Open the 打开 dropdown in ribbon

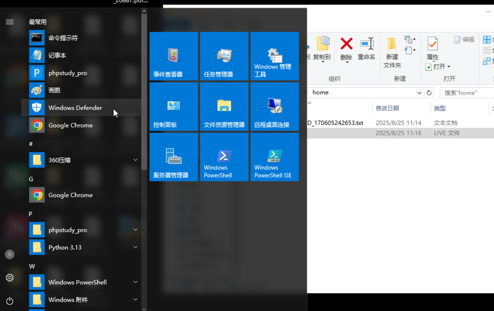click(x=449, y=67)
